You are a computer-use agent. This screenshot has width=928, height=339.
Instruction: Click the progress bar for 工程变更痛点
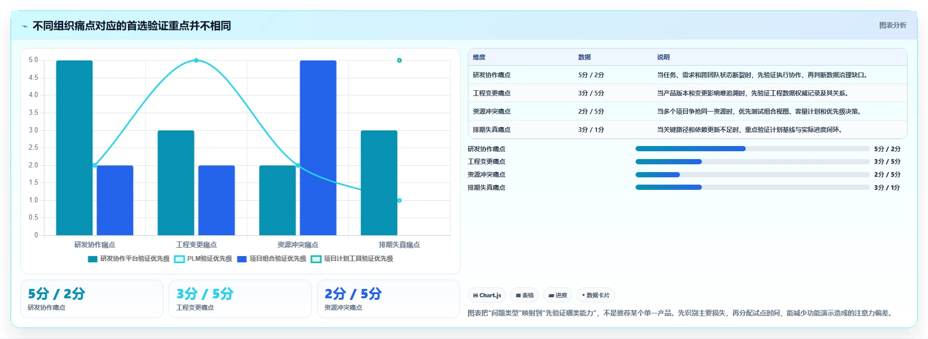coord(753,162)
